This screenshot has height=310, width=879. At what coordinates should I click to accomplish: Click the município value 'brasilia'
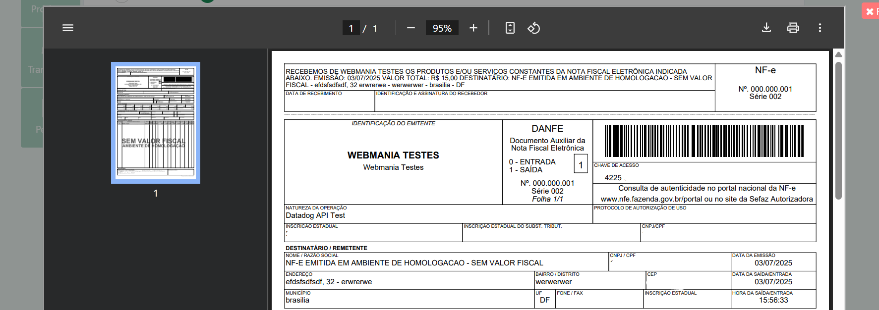[297, 300]
